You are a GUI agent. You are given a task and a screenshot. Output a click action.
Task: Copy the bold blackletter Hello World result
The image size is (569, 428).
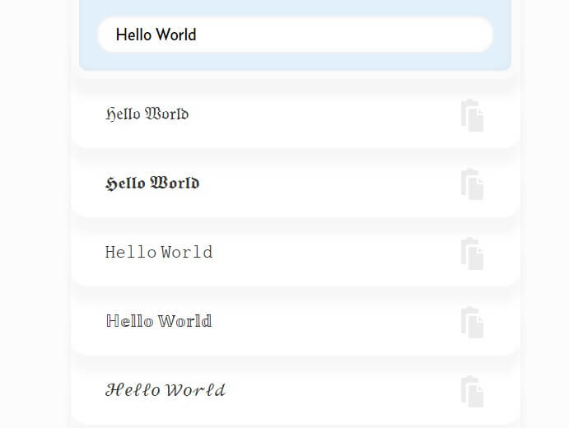coord(472,184)
